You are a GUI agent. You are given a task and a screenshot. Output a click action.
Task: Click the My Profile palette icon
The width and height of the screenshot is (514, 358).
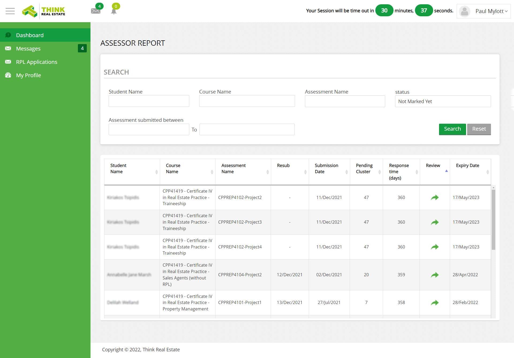coord(8,75)
